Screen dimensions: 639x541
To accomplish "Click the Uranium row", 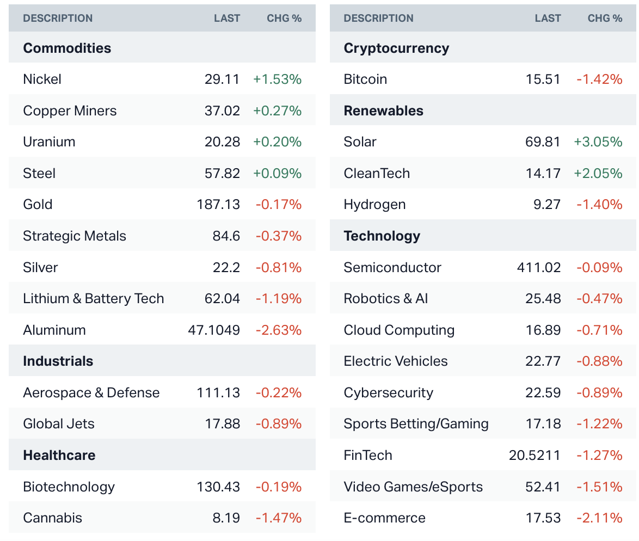I will click(x=49, y=142).
